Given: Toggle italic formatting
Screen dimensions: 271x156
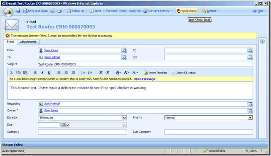Looking at the screenshot, I should click(x=42, y=73).
